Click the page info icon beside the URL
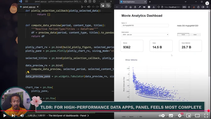This screenshot has height=119, width=211. point(162,7)
